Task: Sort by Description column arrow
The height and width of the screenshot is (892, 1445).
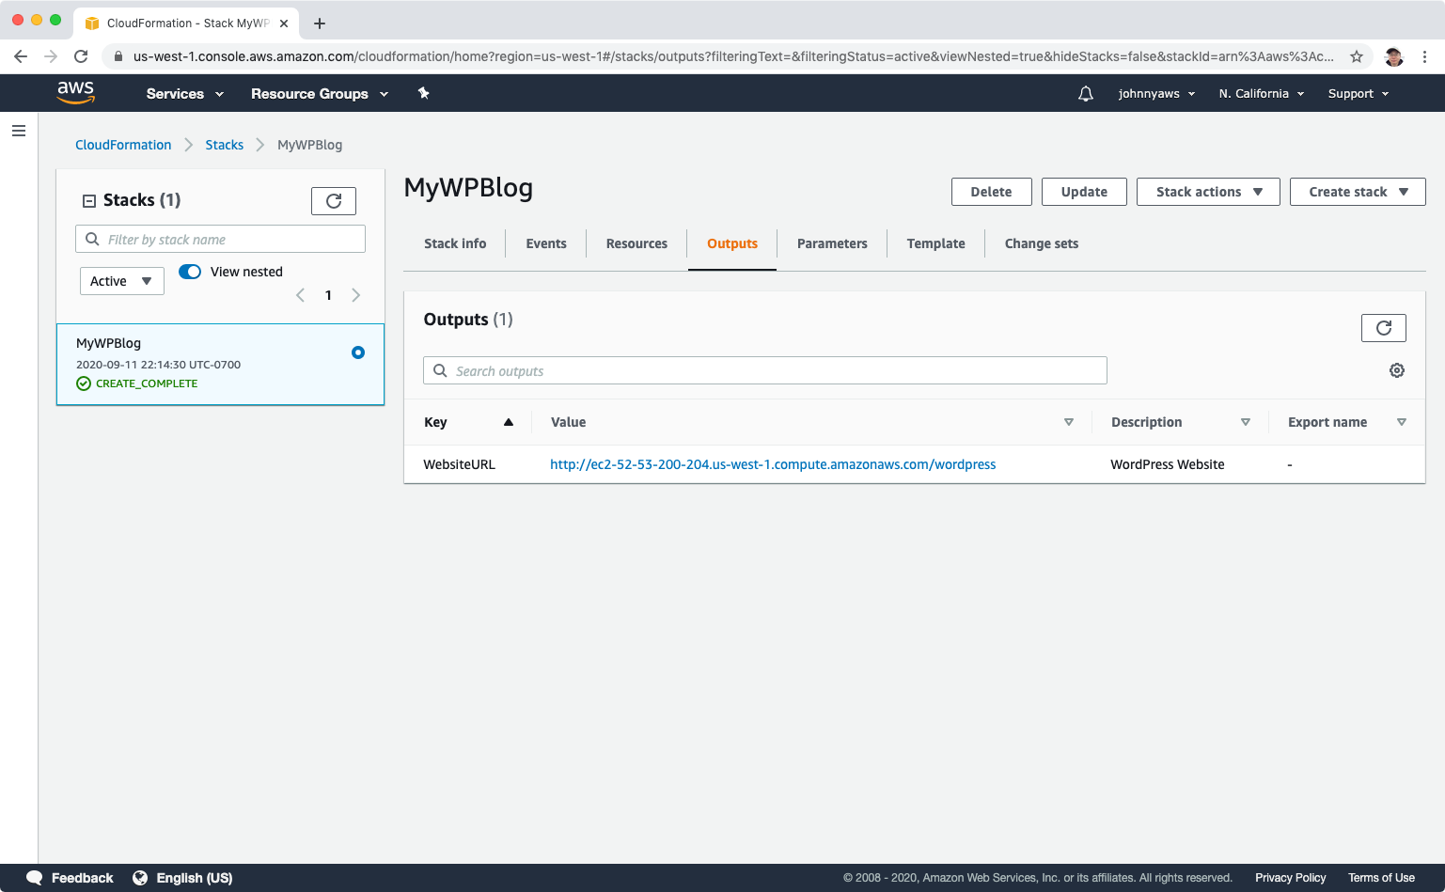Action: point(1246,422)
